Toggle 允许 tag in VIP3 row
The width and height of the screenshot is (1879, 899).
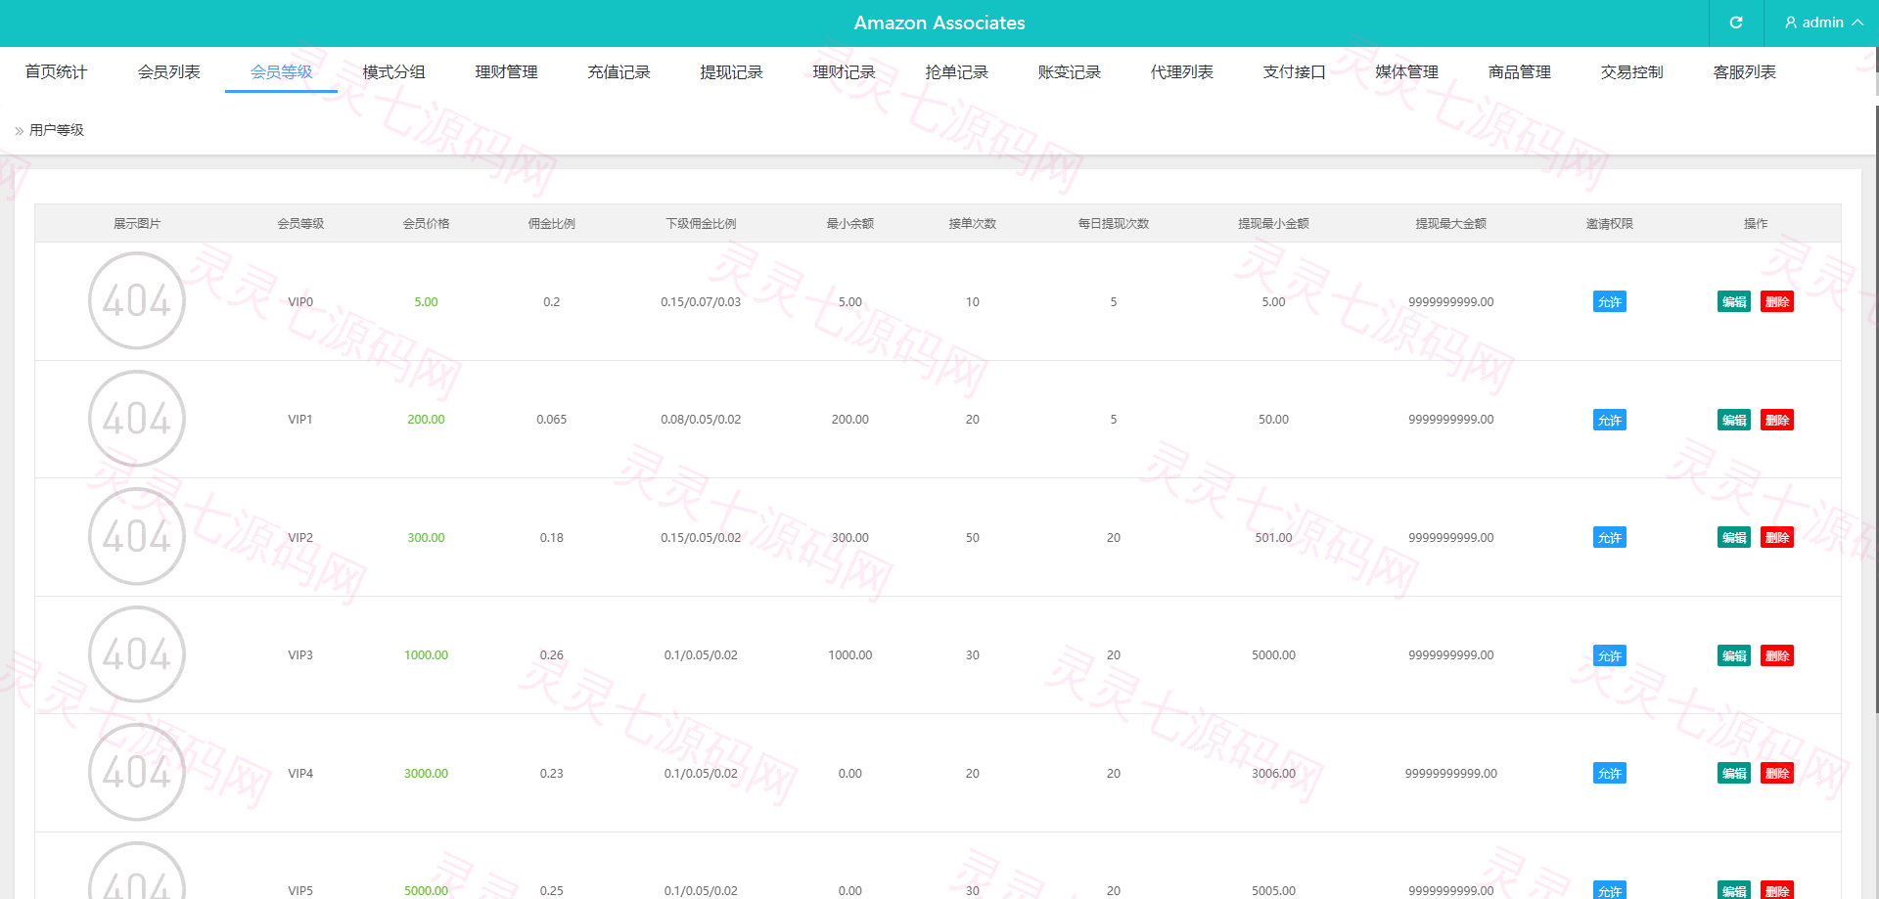coord(1609,655)
